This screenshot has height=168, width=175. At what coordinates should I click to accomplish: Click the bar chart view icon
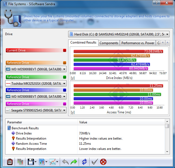coord(42,162)
